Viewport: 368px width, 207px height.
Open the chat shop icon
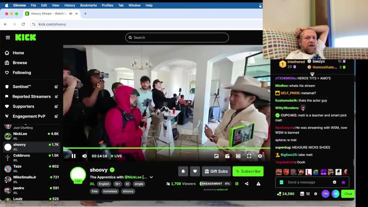(302, 194)
